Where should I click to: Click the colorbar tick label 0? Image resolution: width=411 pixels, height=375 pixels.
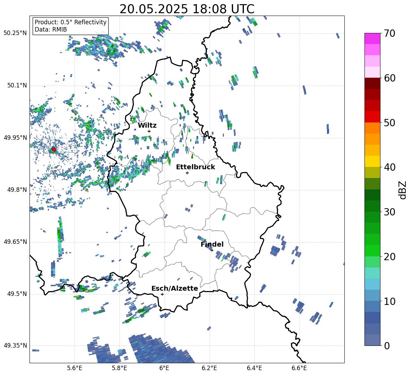pos(387,346)
